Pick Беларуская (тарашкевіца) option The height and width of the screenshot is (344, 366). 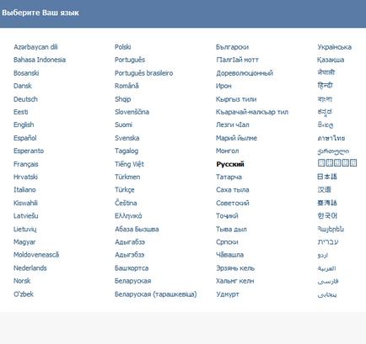click(x=156, y=294)
